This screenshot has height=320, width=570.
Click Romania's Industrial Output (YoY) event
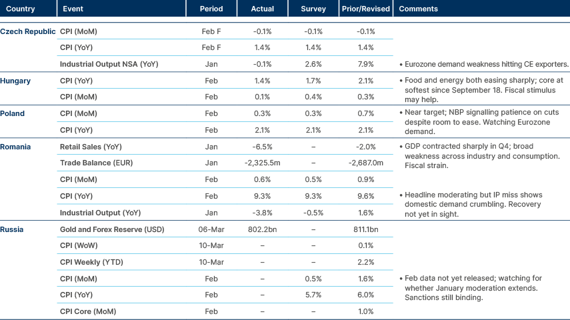100,213
